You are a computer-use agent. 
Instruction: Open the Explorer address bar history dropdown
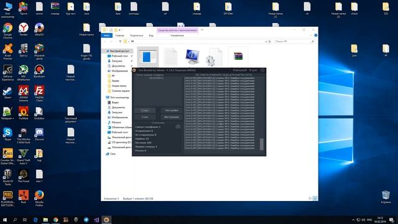coord(266,42)
